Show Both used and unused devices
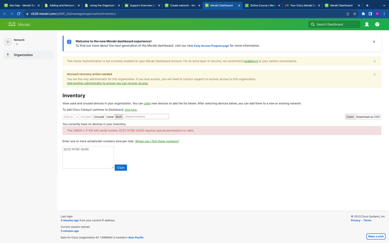 (119, 117)
